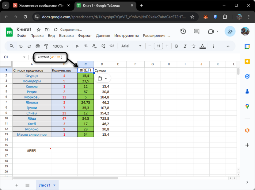Screen dimensions: 255x190
Task: Open version history clock icon
Action: [x=183, y=31]
